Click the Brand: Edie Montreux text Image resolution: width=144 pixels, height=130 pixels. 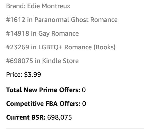(x=38, y=6)
